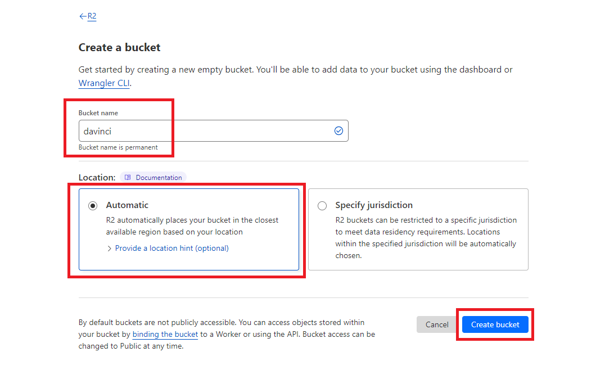The image size is (605, 388).
Task: Expand the location hint chevron
Action: click(x=109, y=249)
